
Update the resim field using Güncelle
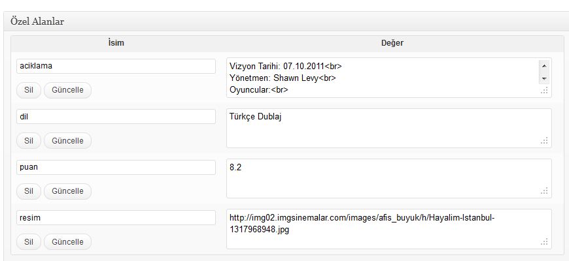67,241
